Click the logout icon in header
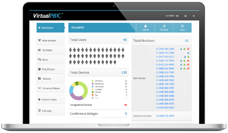 click(194, 16)
